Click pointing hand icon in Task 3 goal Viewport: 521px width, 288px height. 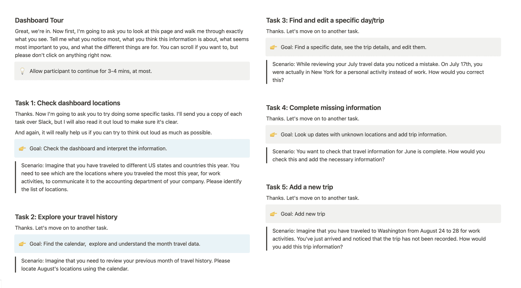click(273, 47)
